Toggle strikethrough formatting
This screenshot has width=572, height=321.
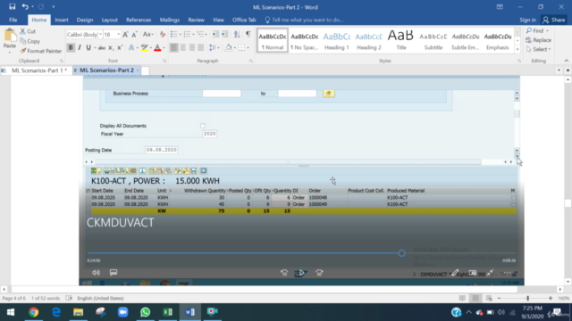102,47
